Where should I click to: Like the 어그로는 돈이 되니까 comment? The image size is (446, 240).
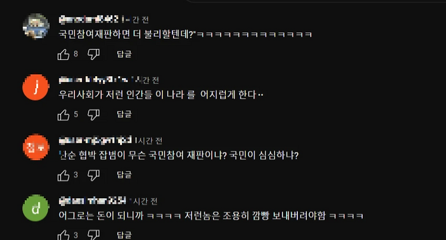click(x=64, y=235)
